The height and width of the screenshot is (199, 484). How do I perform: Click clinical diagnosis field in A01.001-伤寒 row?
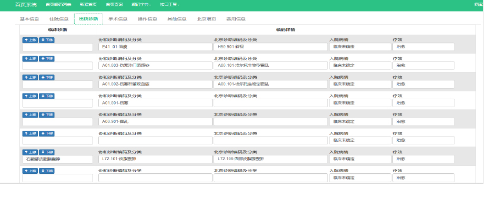pos(57,103)
